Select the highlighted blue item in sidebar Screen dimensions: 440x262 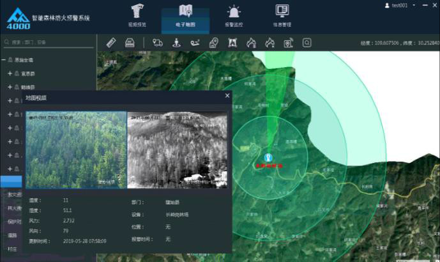point(11,182)
